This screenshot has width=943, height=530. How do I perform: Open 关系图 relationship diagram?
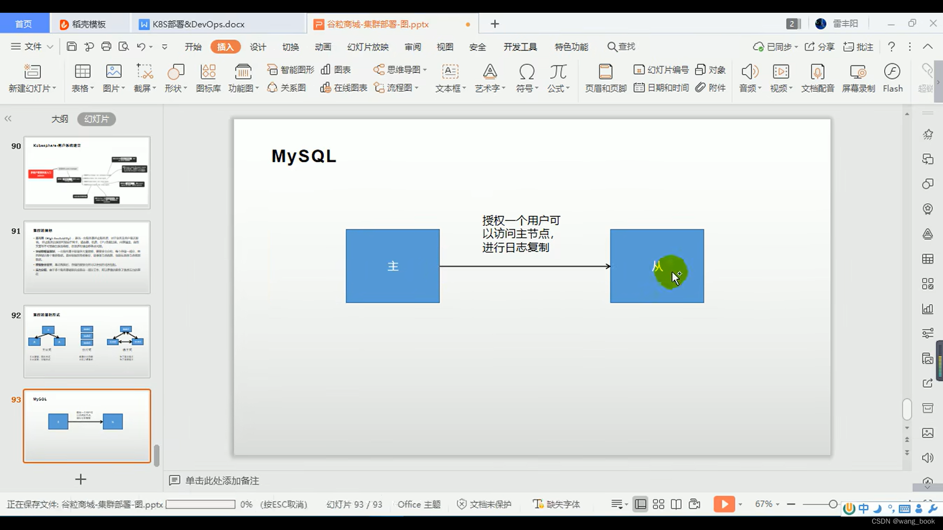[x=286, y=88]
